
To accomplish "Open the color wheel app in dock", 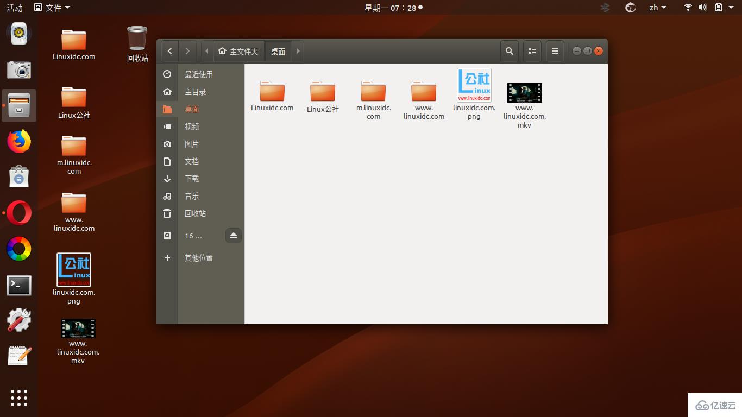I will click(x=19, y=249).
